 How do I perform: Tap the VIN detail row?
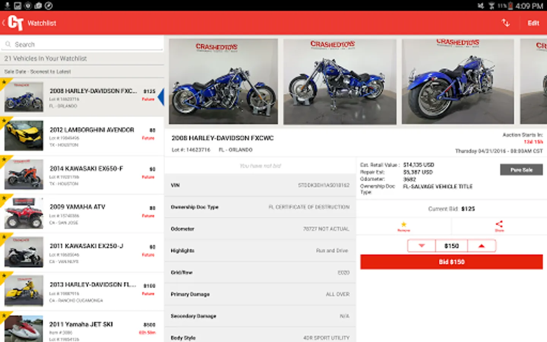tap(260, 185)
